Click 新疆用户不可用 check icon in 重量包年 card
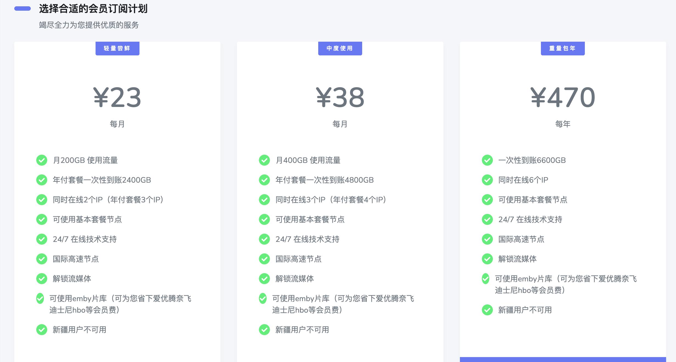Viewport: 676px width, 362px height. (x=487, y=310)
